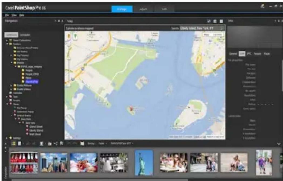
Task: Expand the Ratings tree node
Action: pyautogui.click(x=7, y=138)
